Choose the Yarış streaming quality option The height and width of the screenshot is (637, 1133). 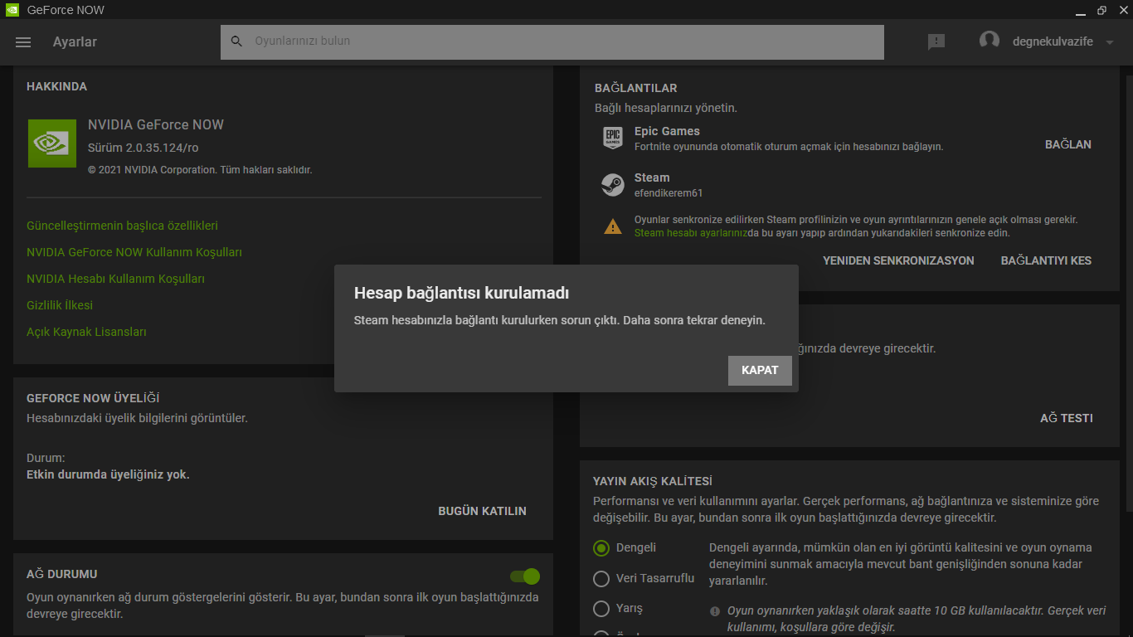coord(601,609)
